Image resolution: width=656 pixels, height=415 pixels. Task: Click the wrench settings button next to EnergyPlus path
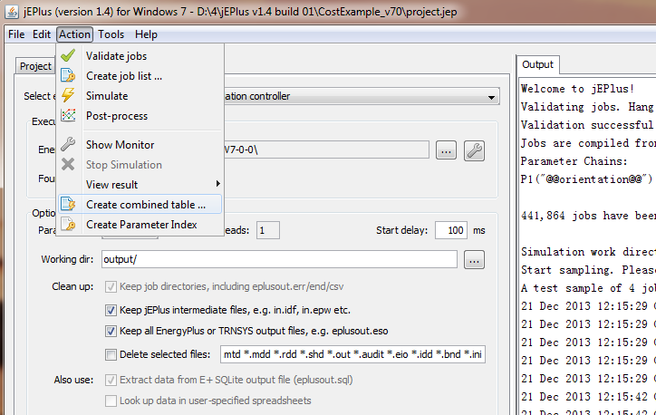[x=474, y=150]
